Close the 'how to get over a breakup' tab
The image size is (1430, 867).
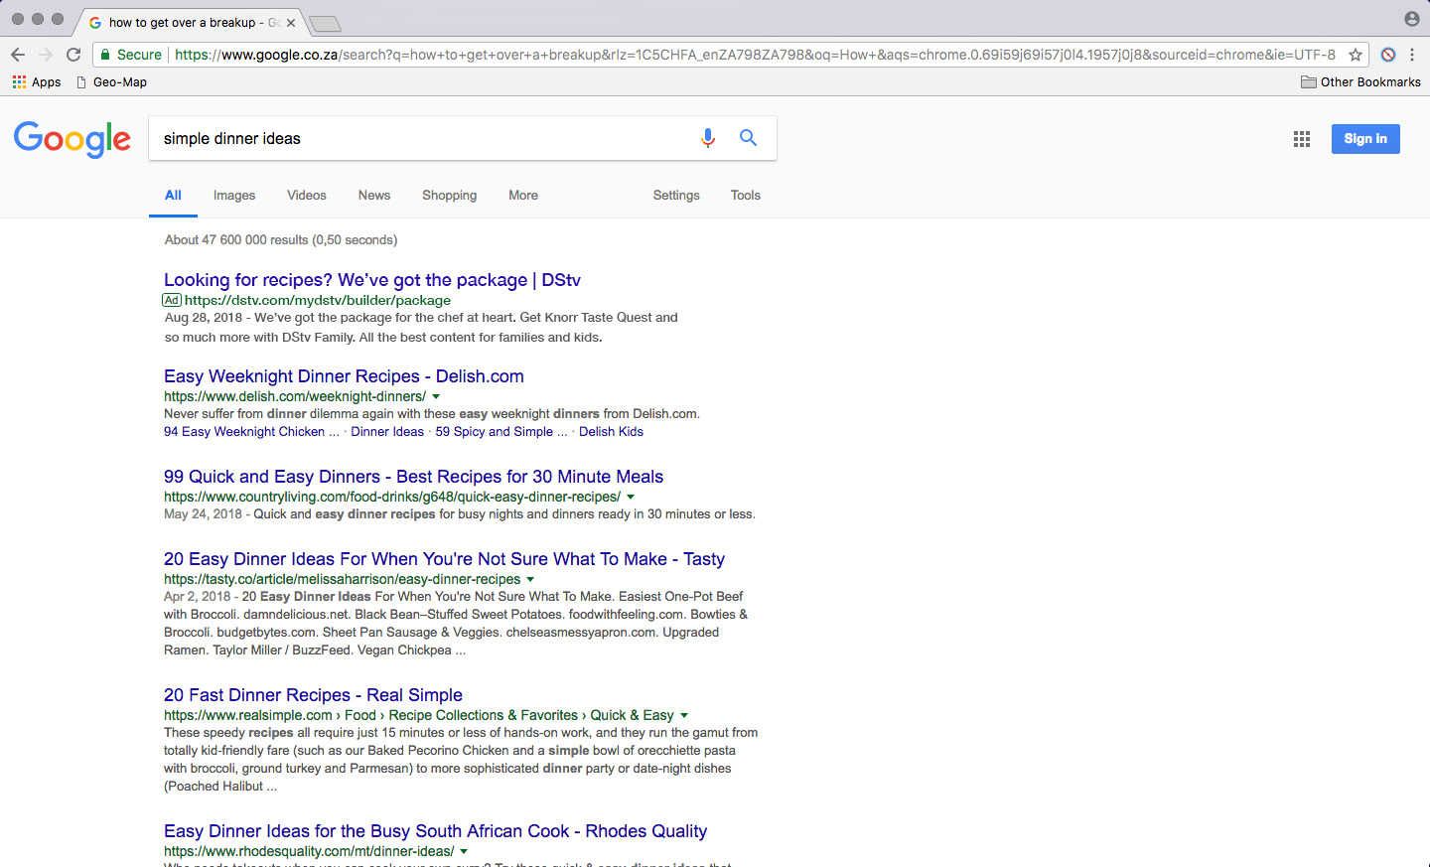[291, 22]
